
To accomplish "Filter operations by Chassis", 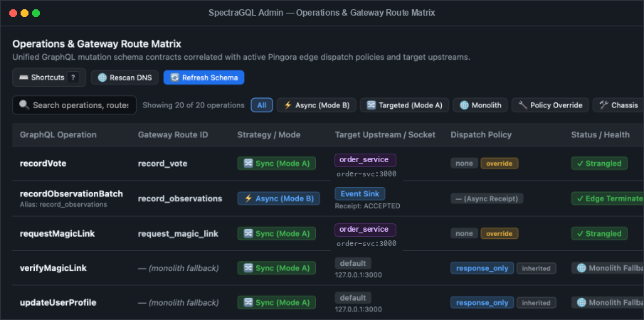I will tap(618, 105).
